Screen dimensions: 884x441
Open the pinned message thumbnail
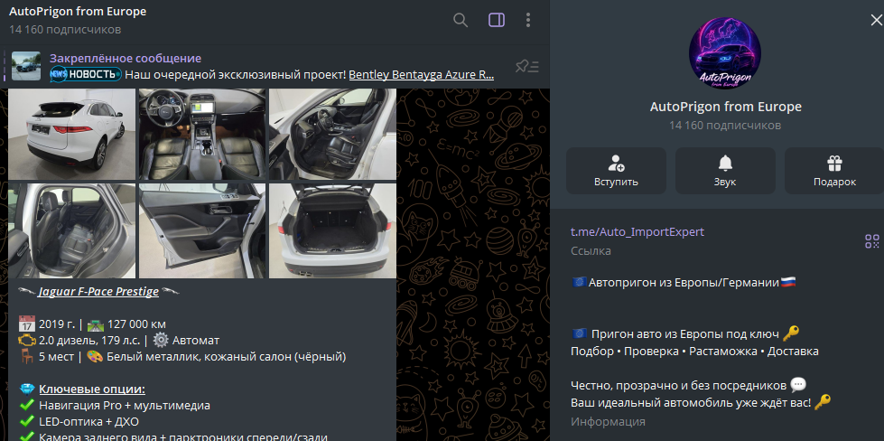coord(26,66)
